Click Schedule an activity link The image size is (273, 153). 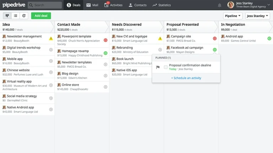pyautogui.click(x=186, y=78)
